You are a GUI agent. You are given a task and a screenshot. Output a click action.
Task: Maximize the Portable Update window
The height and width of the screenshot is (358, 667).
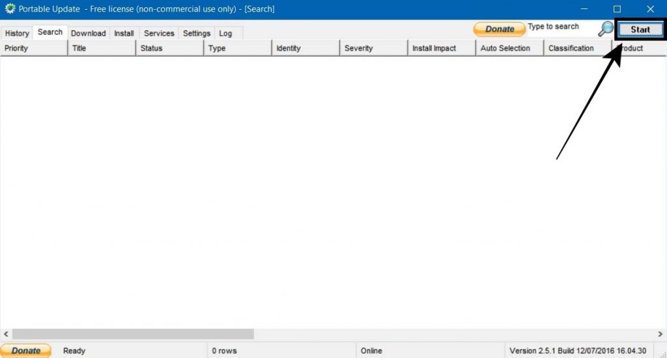pos(617,9)
